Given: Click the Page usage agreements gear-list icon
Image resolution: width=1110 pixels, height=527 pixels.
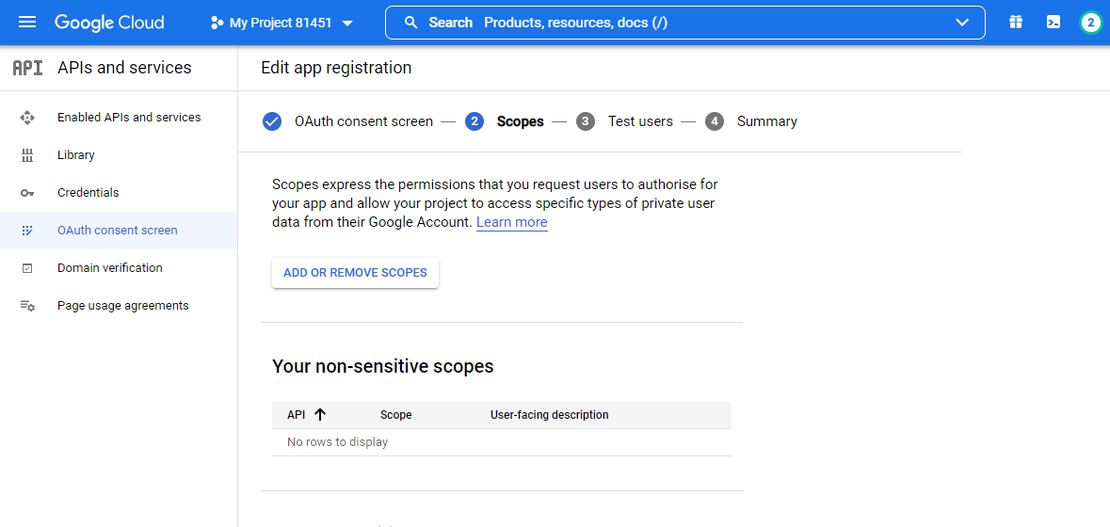Looking at the screenshot, I should click(x=27, y=306).
